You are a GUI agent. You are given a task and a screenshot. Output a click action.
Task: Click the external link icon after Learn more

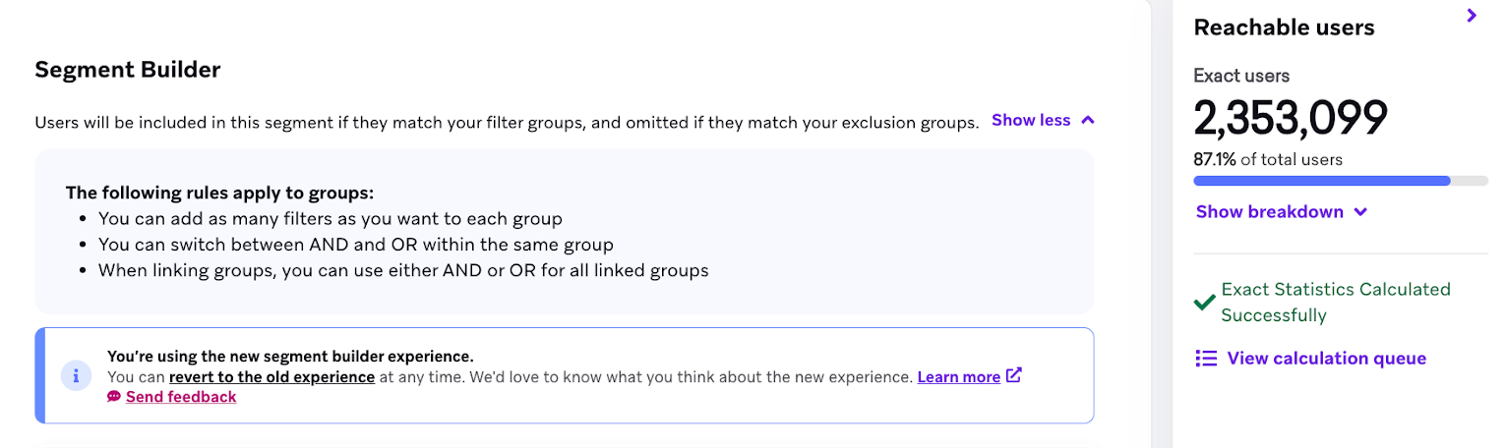tap(1014, 375)
